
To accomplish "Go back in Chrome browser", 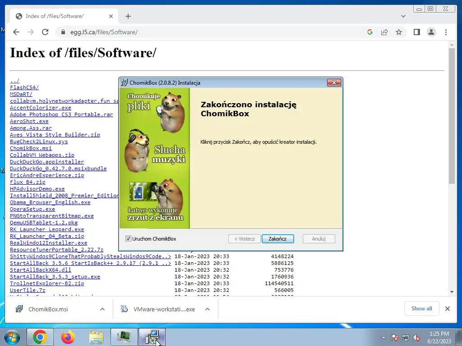I will click(x=16, y=32).
